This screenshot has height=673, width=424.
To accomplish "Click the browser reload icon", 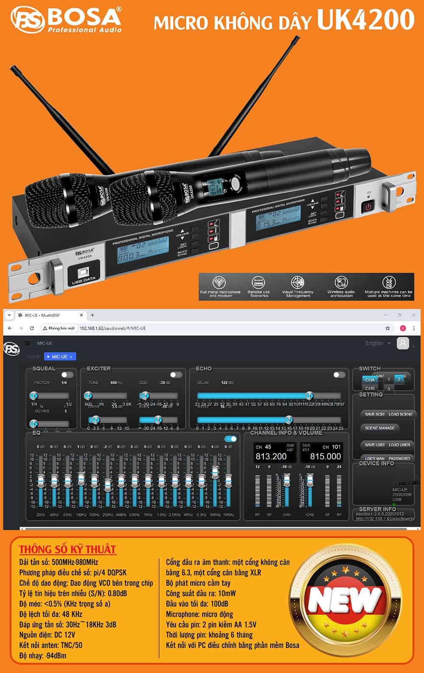I will click(32, 328).
